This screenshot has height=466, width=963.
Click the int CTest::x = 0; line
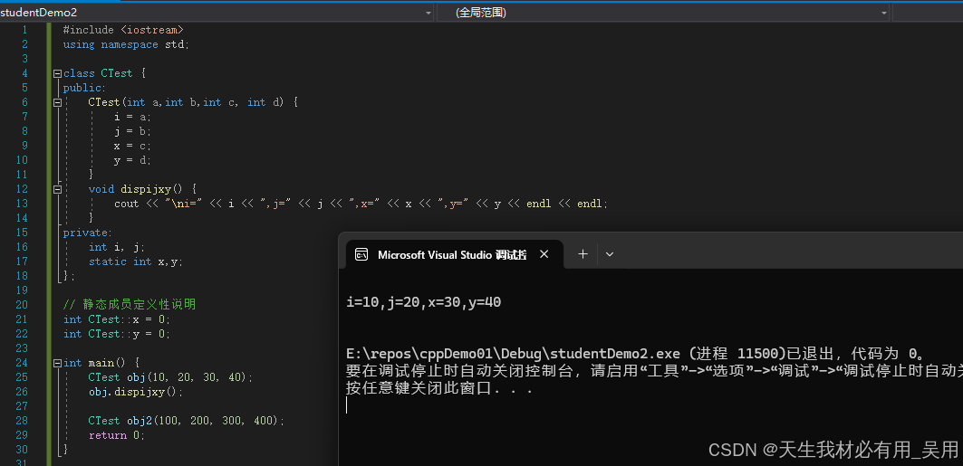coord(117,319)
